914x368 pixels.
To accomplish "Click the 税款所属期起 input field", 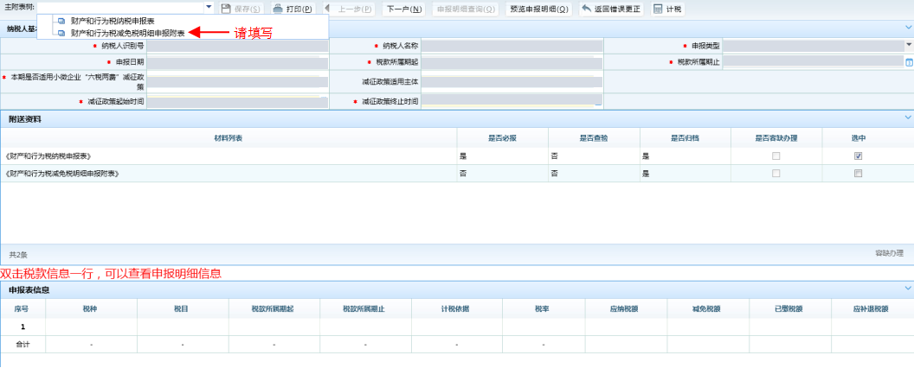I will tap(512, 61).
